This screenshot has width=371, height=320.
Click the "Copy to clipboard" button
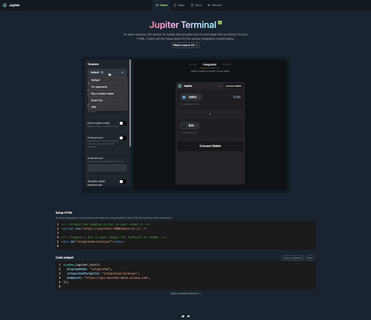(293, 258)
